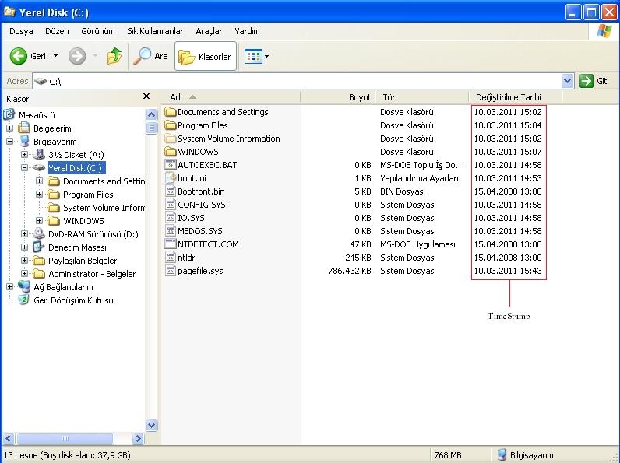This screenshot has height=463, width=620.
Task: Sort by Değiştirilme Tarihi column header
Action: click(516, 97)
